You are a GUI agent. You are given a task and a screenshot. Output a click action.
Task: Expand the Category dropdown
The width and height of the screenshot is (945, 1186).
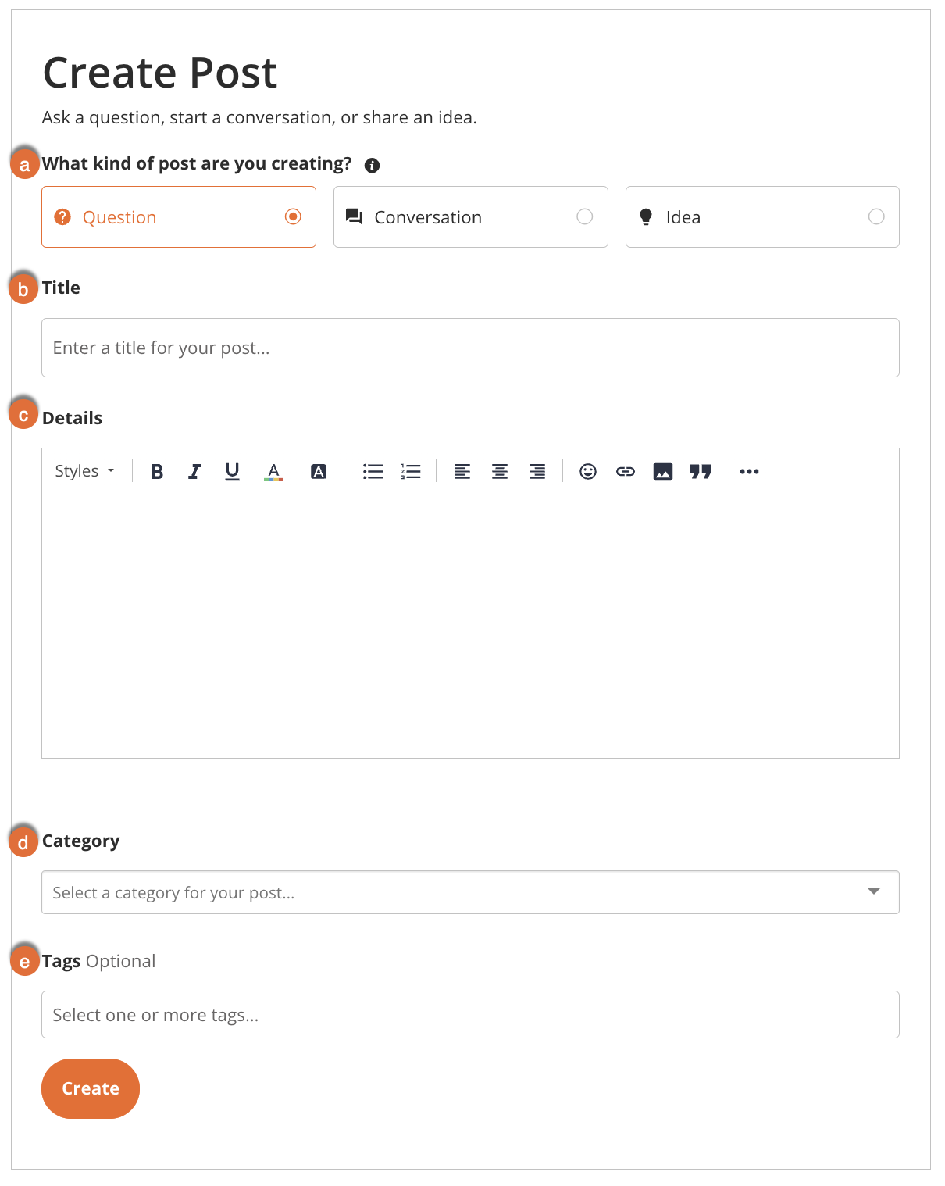coord(470,892)
